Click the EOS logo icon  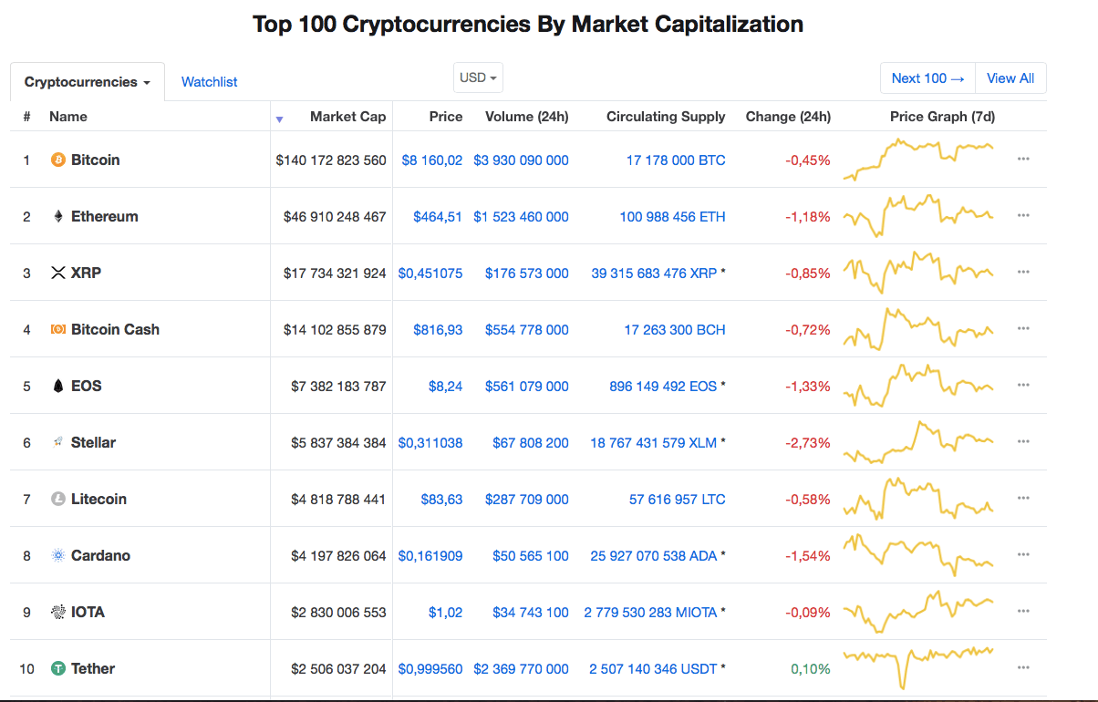click(58, 386)
